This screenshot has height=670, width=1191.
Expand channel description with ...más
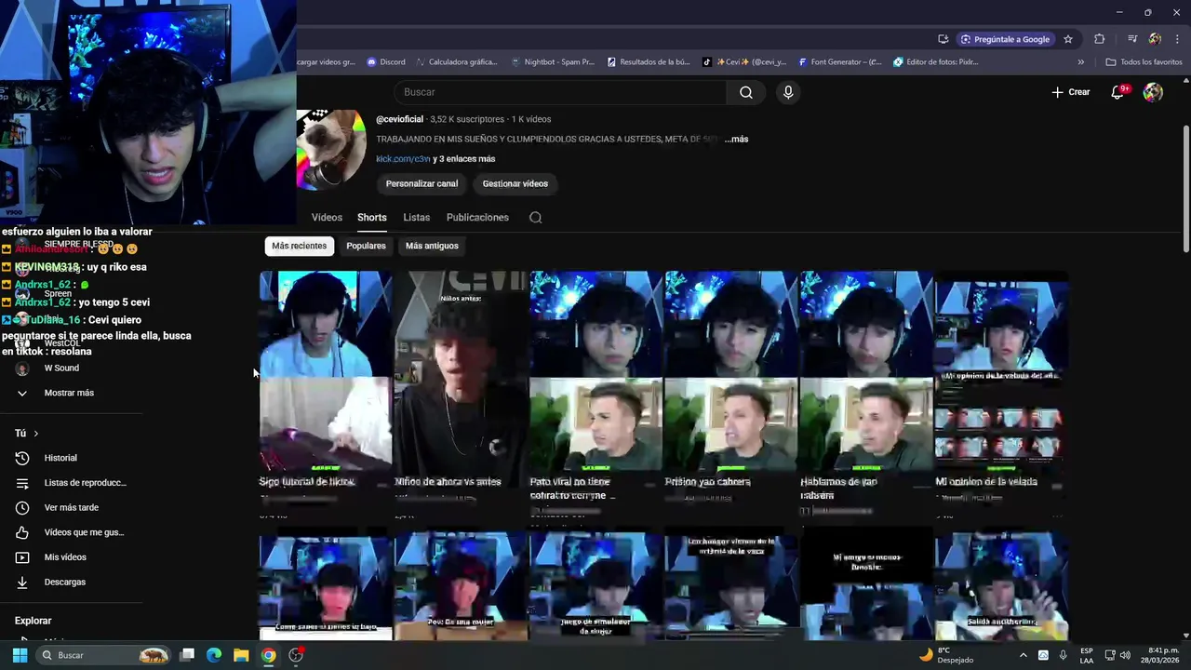[x=736, y=140]
